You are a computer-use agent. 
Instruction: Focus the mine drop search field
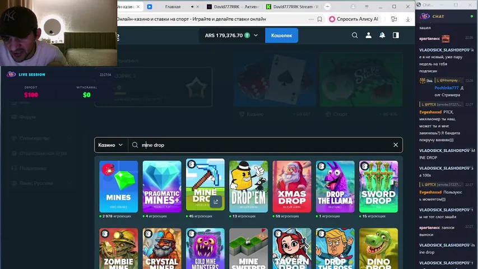pyautogui.click(x=265, y=145)
